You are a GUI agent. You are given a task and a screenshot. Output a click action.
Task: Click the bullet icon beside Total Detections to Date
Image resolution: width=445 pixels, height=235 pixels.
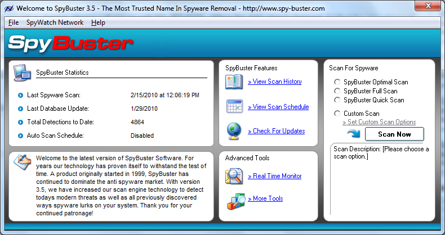click(x=20, y=123)
